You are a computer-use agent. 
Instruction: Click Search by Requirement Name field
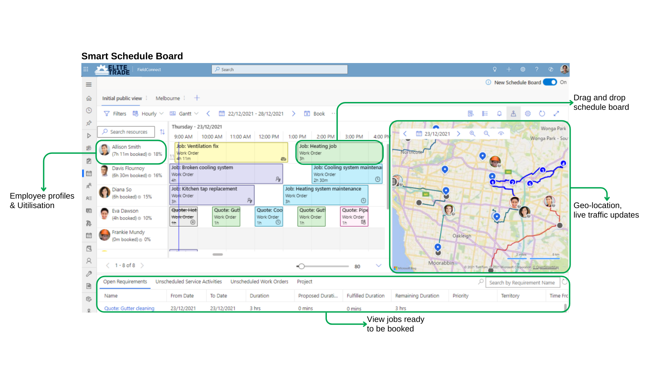pos(524,283)
